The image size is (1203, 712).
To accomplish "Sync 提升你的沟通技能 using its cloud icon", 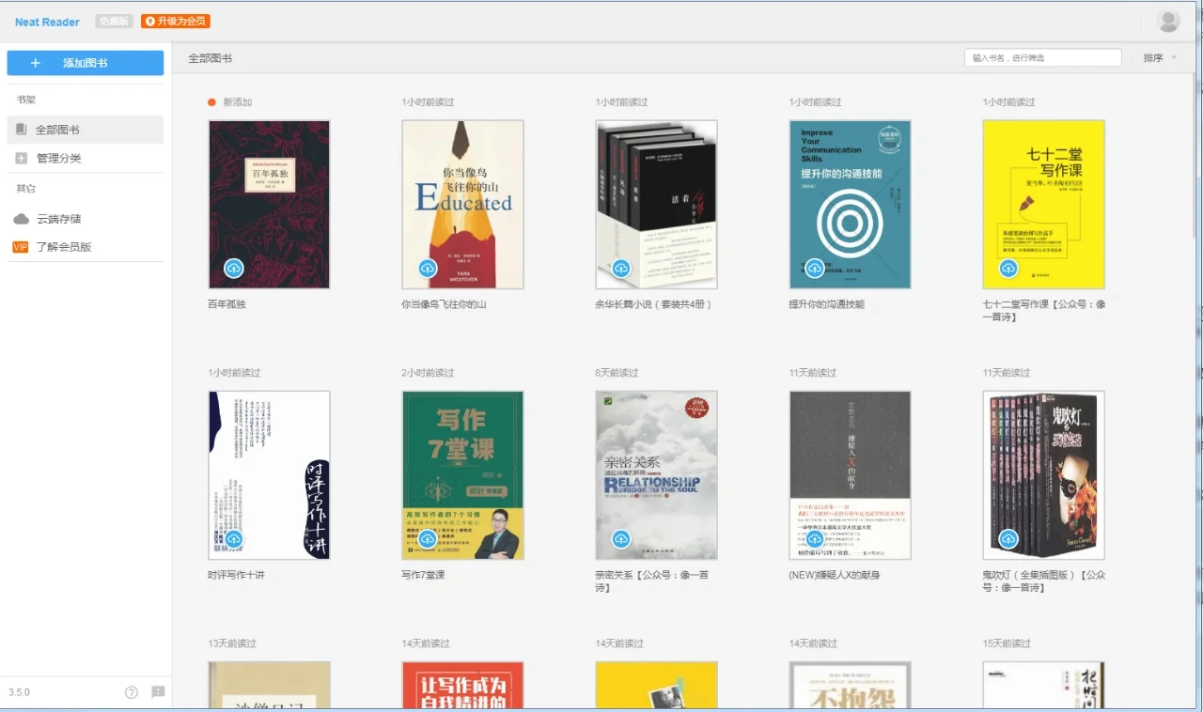I will 815,269.
